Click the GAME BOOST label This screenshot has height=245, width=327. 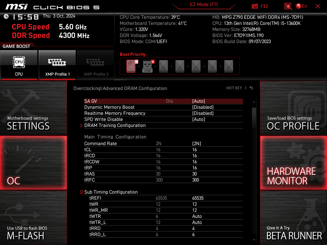point(16,46)
